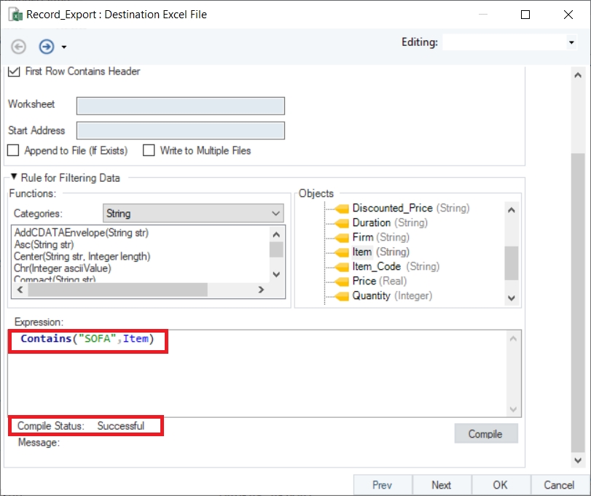
Task: Enable Write to Multiple Files checkbox
Action: pyautogui.click(x=149, y=150)
